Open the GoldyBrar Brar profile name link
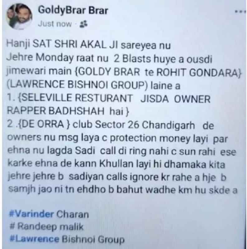Screen dimensions: 247x249 (73, 10)
